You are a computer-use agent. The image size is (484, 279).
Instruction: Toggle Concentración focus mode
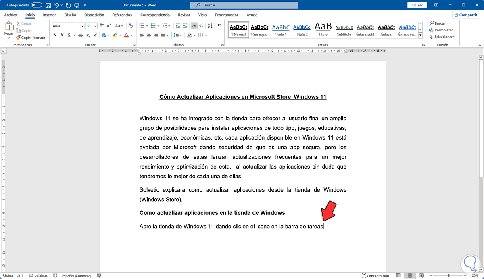tap(375, 276)
